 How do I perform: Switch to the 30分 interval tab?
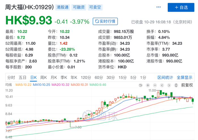tap(111, 77)
